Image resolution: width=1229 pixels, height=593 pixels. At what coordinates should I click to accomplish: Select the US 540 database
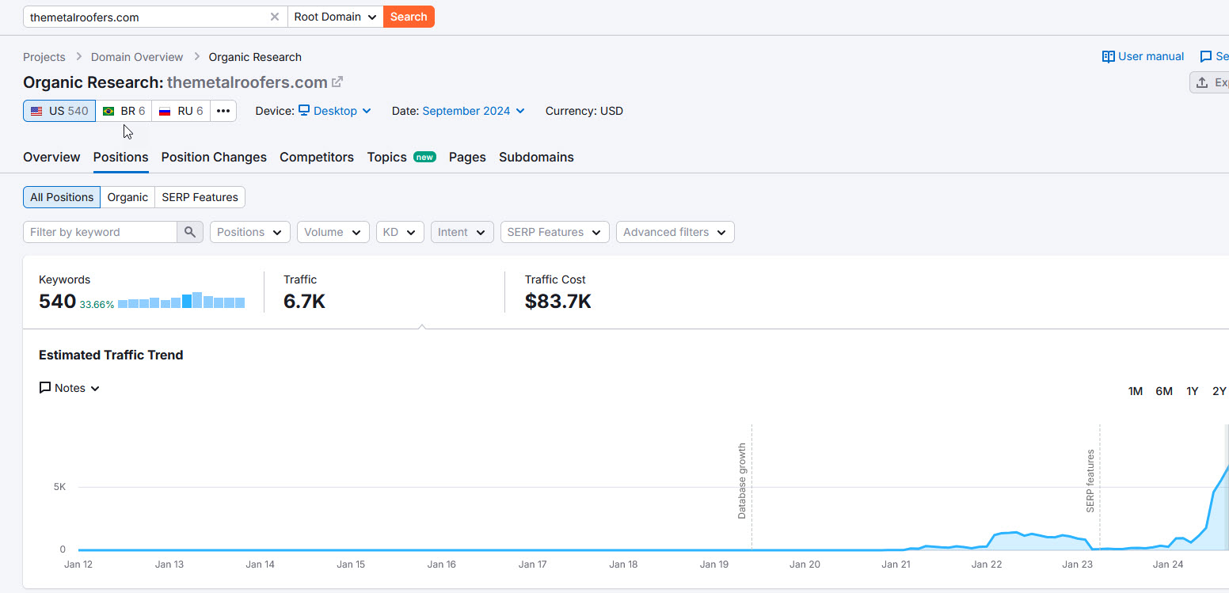pos(59,111)
